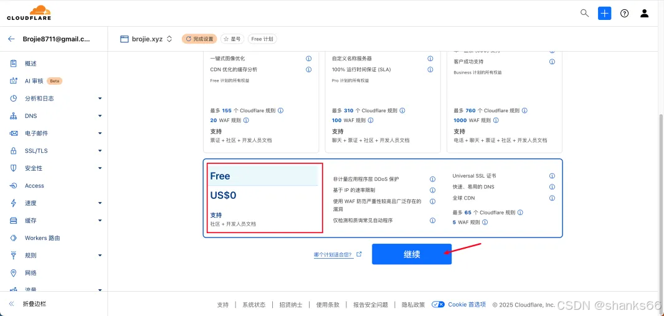Open the brojie.xyz domain selector
The height and width of the screenshot is (316, 664).
click(x=146, y=39)
